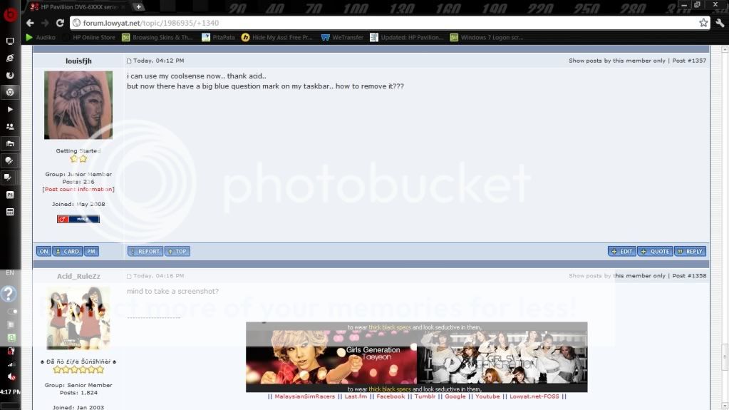The width and height of the screenshot is (729, 410).
Task: Open the Calculator taskbar icon
Action: pyautogui.click(x=10, y=212)
